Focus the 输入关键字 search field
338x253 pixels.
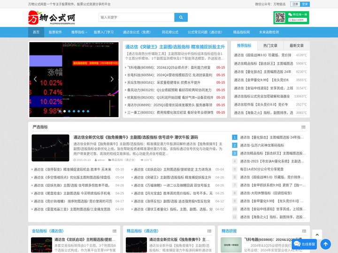coord(137,17)
